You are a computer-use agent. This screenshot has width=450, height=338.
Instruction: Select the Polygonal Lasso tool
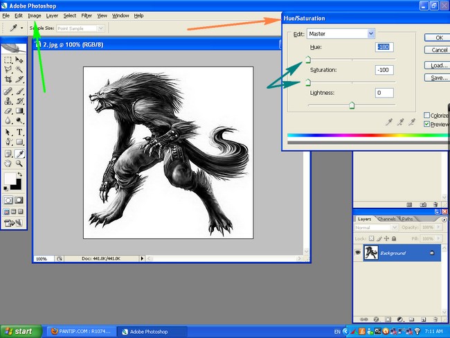(8, 69)
